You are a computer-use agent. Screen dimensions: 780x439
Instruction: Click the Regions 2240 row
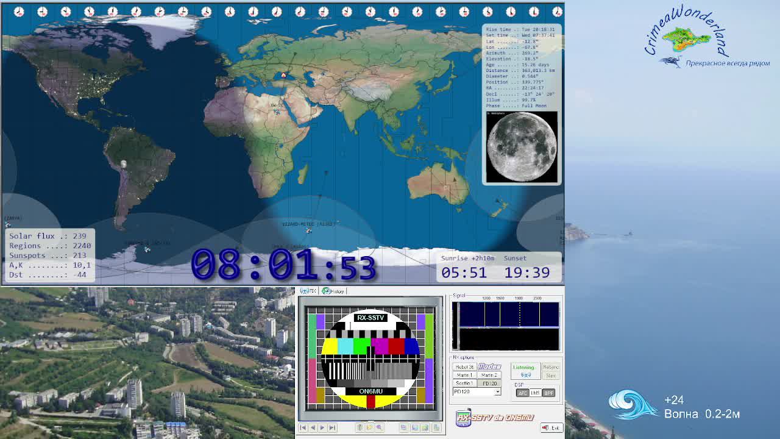(x=50, y=246)
